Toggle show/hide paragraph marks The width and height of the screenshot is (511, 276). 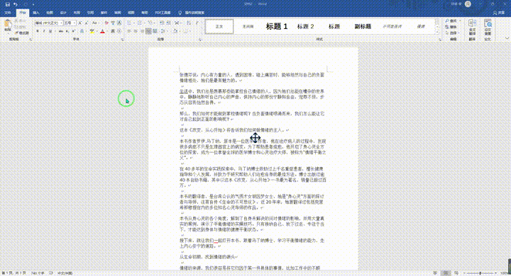(x=197, y=23)
